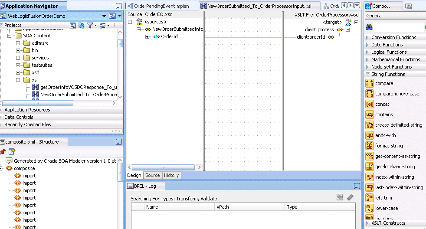Select the format-string function icon
Screen dimensions: 426x229
(369, 146)
